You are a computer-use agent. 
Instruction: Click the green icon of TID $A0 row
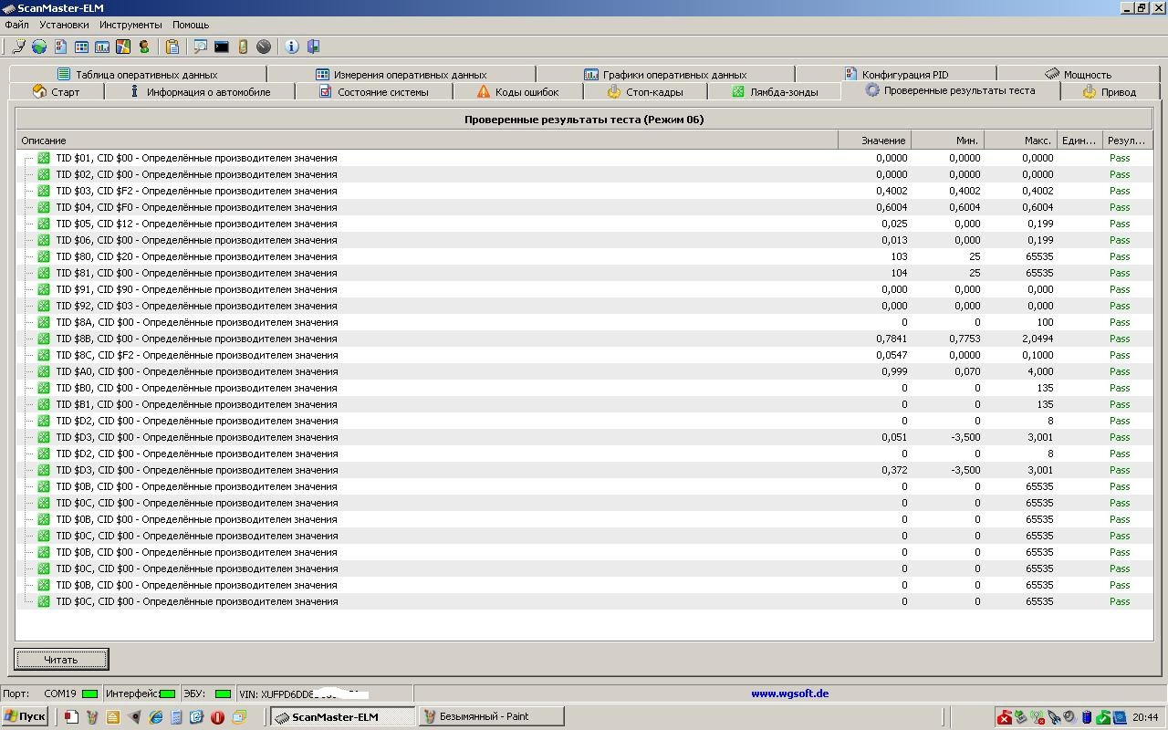point(44,371)
